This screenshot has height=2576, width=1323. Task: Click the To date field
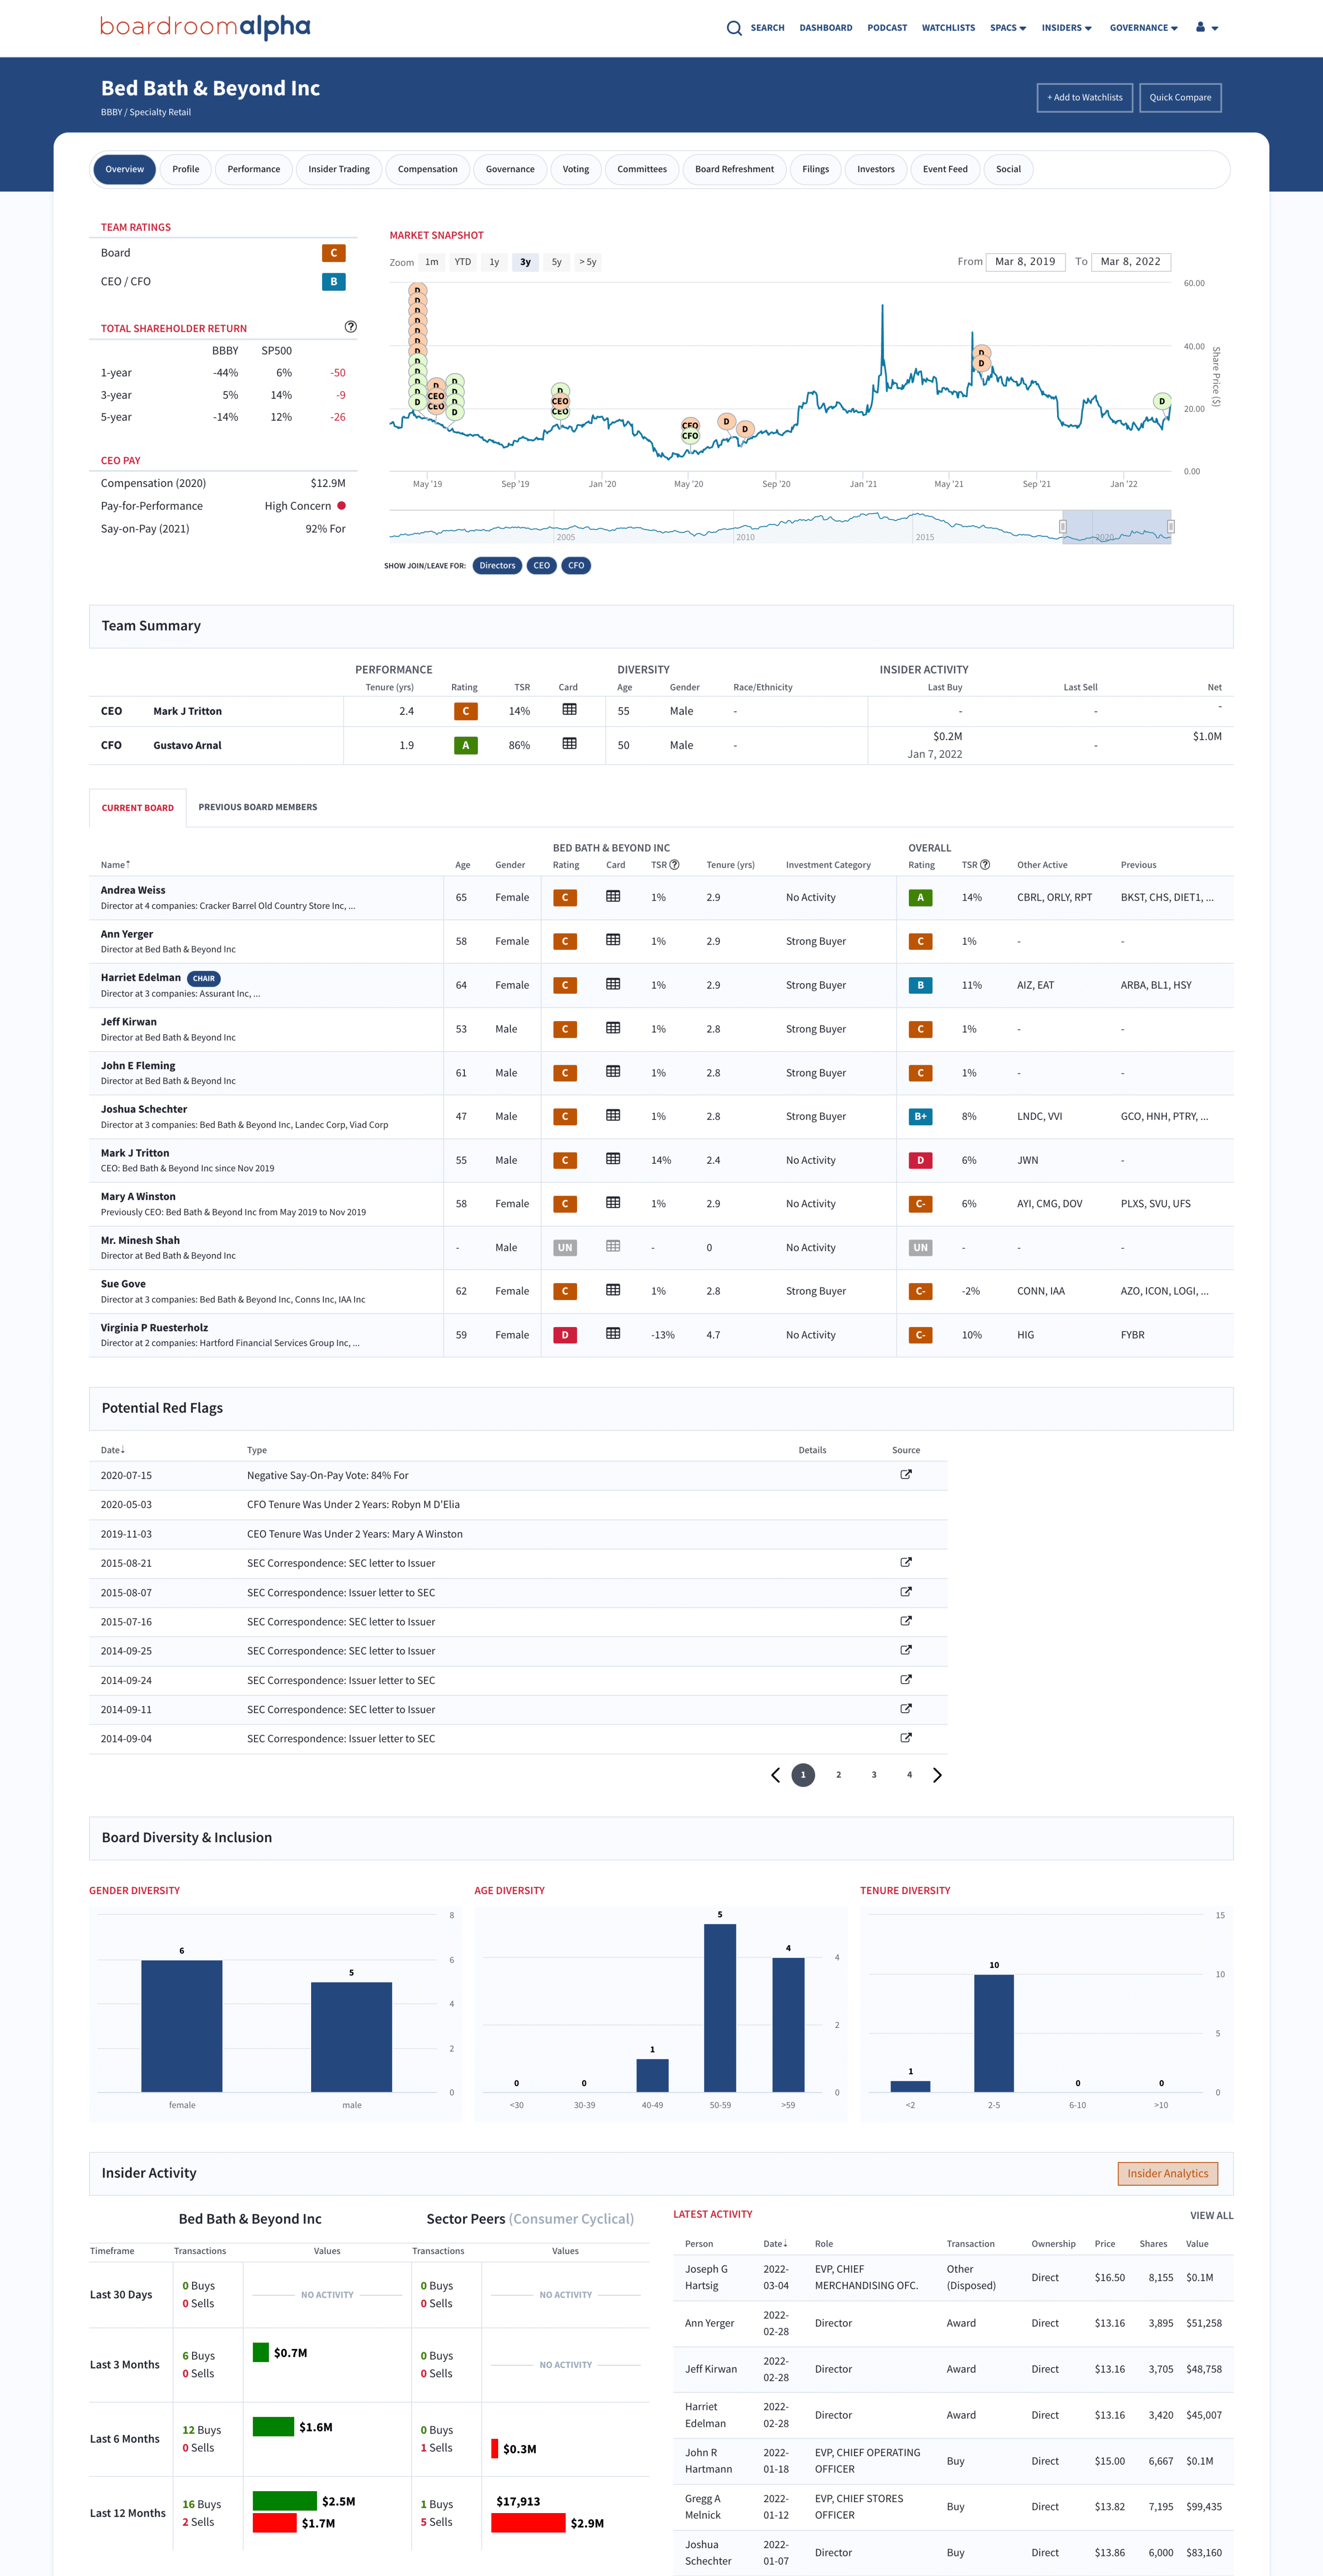click(1131, 262)
